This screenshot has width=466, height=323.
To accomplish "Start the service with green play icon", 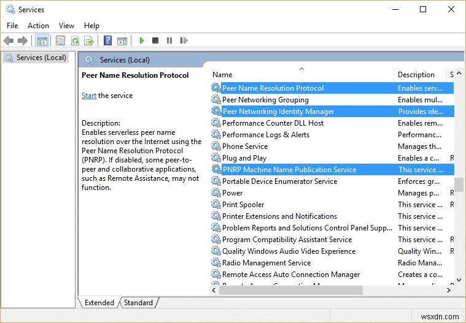I will pyautogui.click(x=142, y=40).
